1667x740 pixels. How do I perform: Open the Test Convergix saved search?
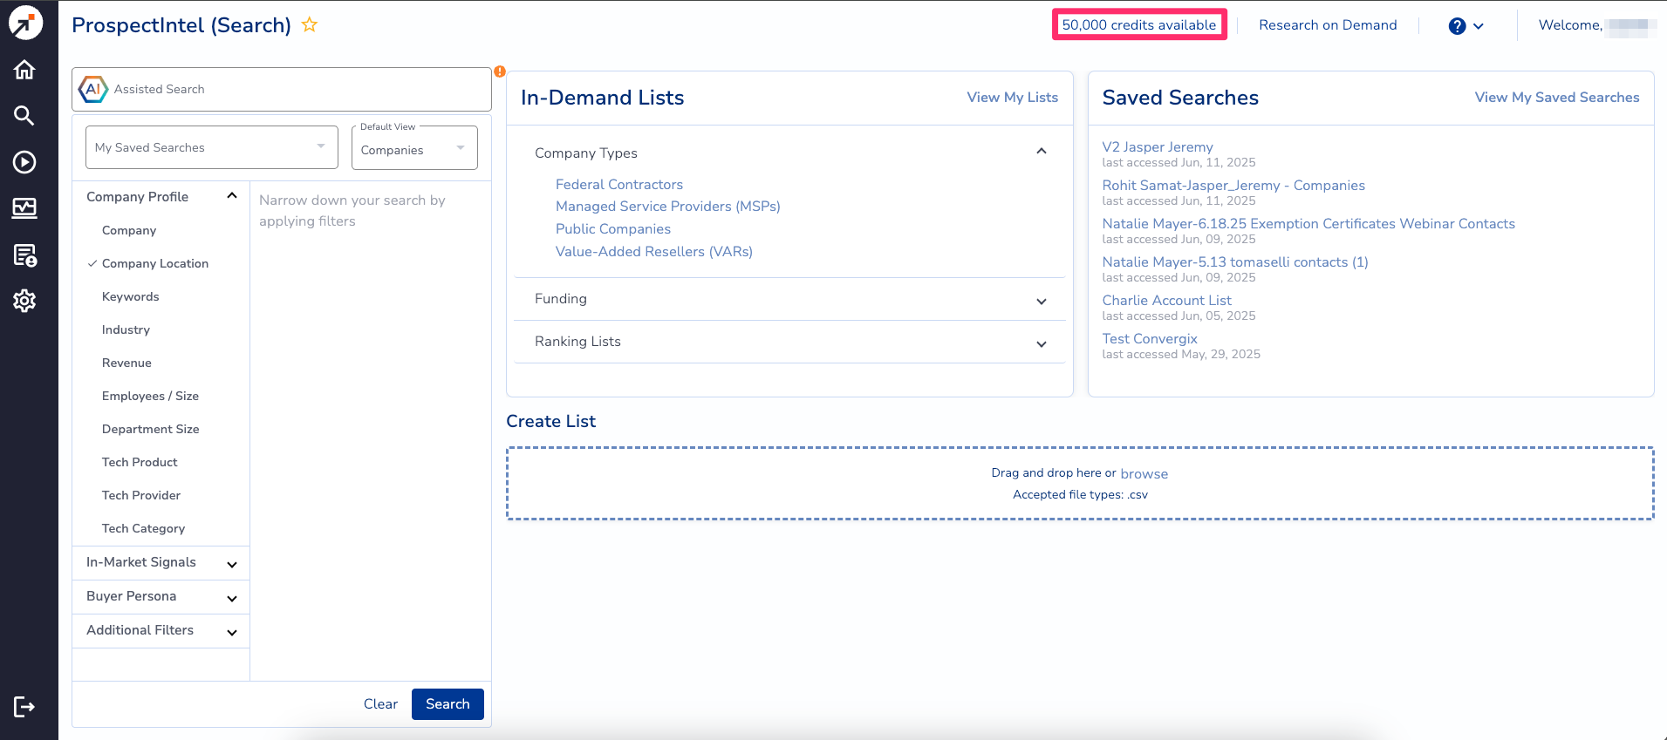(1150, 339)
